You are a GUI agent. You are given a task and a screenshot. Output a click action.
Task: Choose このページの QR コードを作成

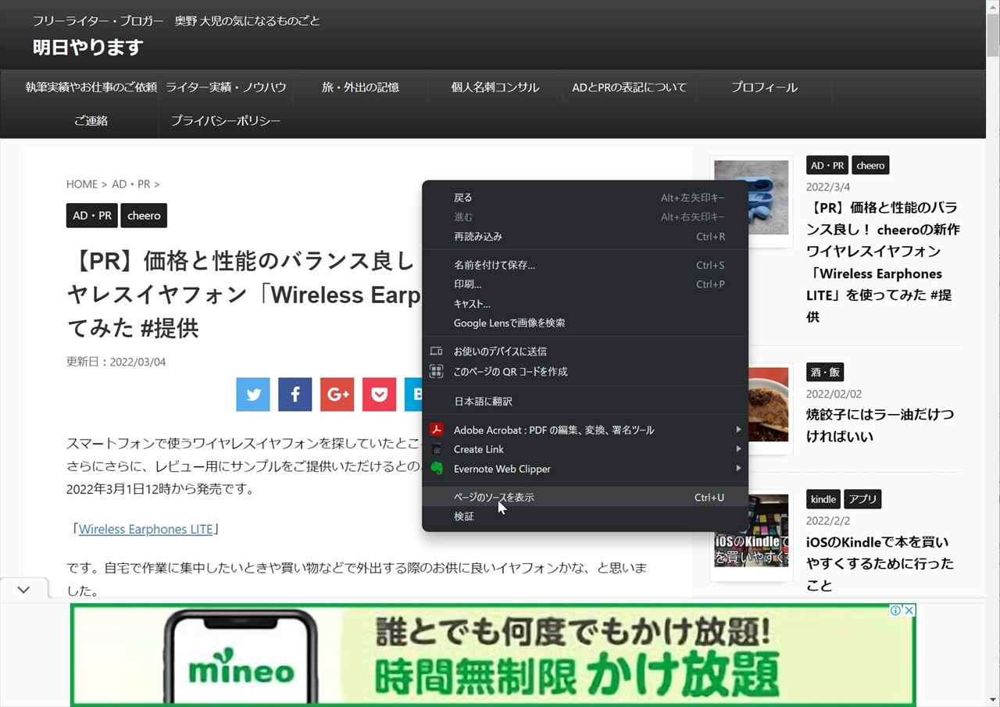(x=585, y=371)
